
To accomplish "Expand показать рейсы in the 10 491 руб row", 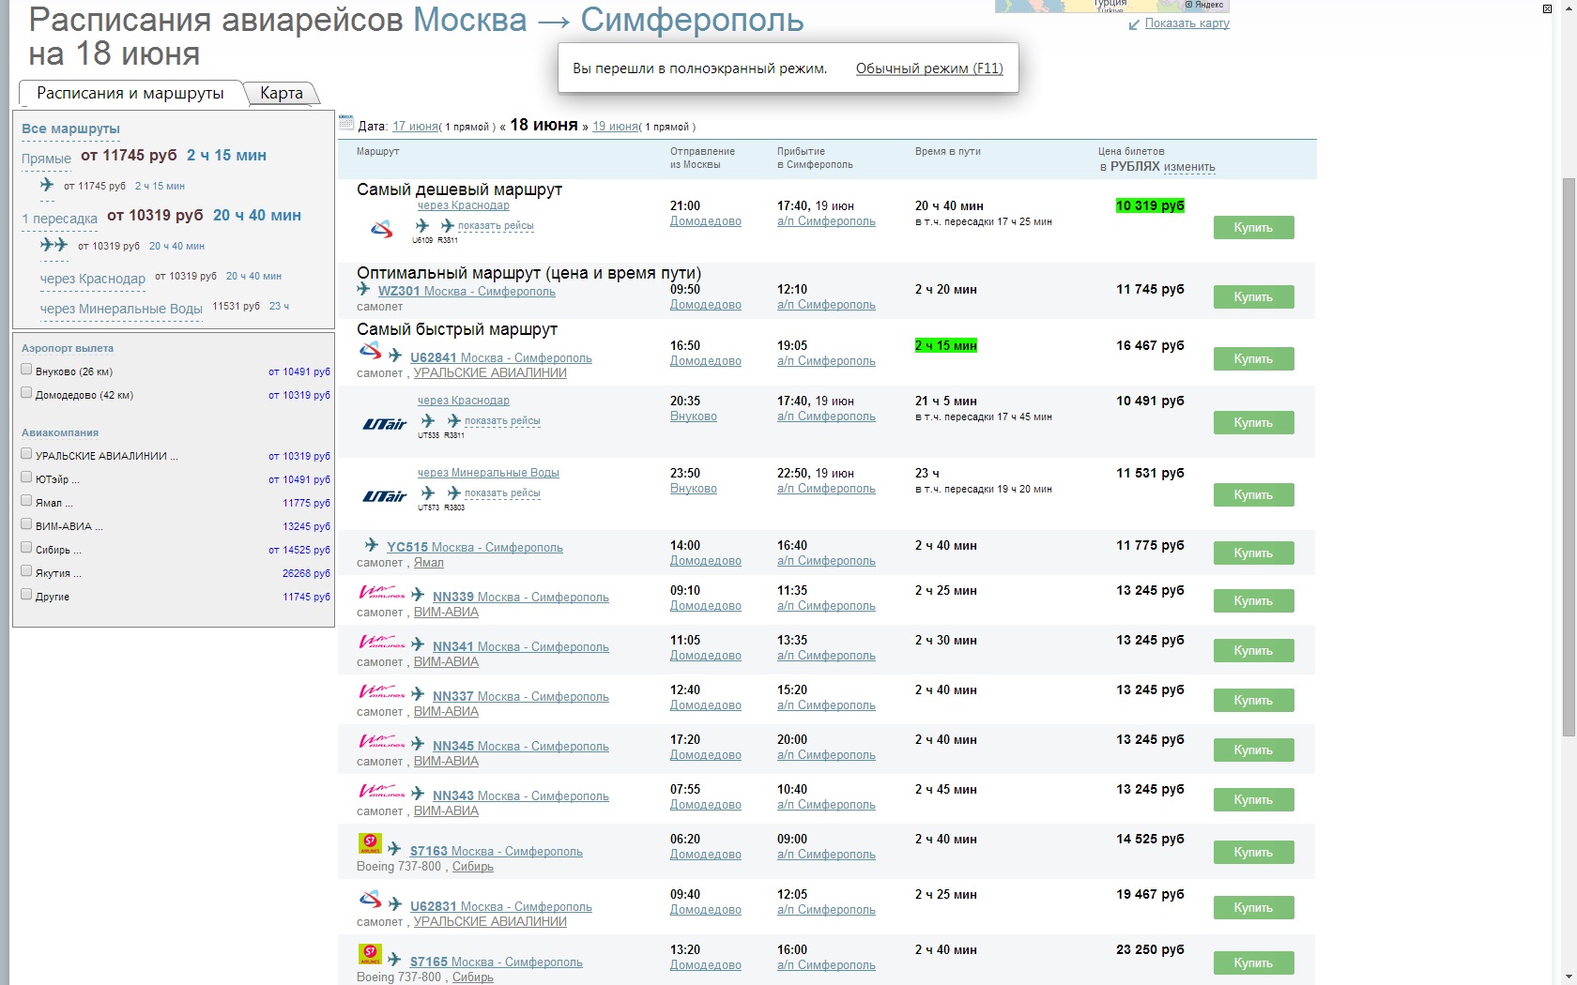I will point(502,421).
